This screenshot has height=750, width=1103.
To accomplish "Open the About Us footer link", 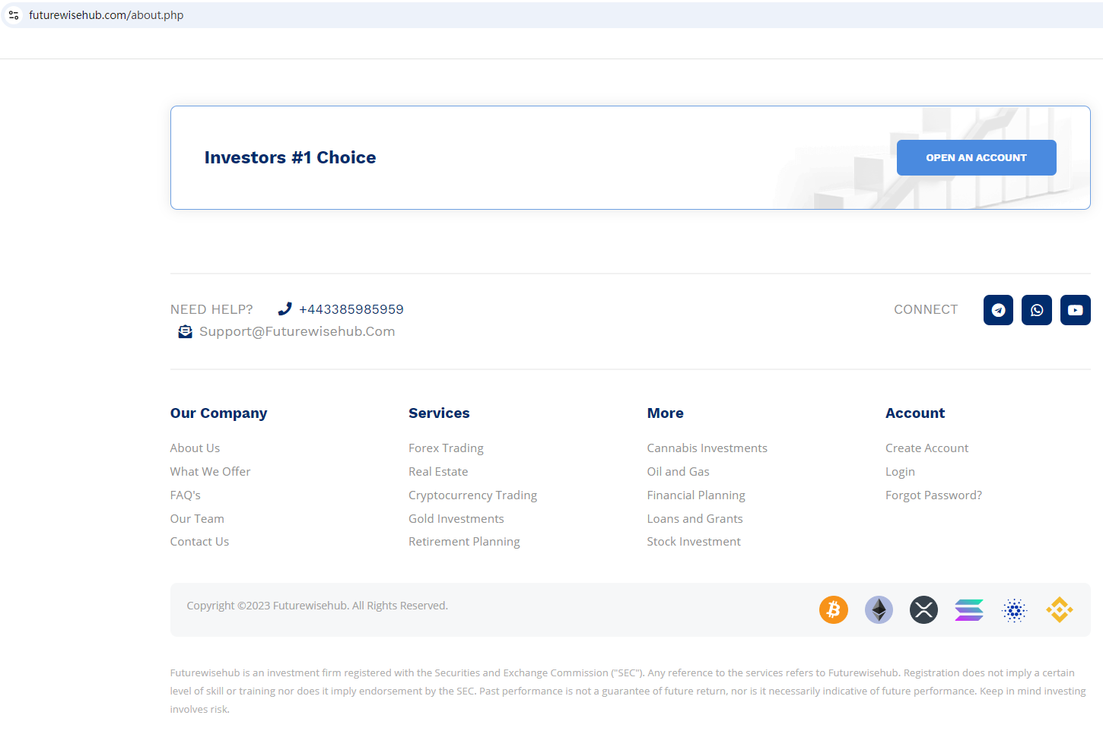I will point(195,448).
